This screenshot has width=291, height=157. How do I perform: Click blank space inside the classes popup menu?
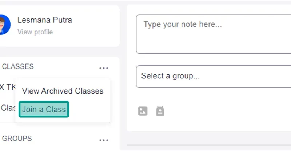tap(89, 110)
